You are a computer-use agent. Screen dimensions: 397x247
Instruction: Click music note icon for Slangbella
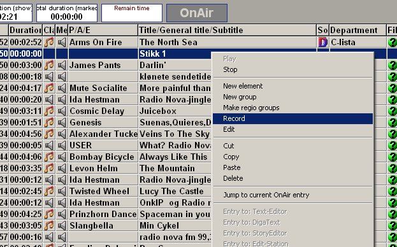[49, 225]
